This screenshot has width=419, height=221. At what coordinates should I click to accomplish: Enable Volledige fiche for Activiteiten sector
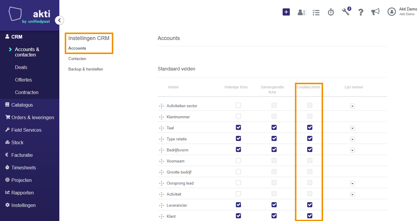(x=238, y=105)
